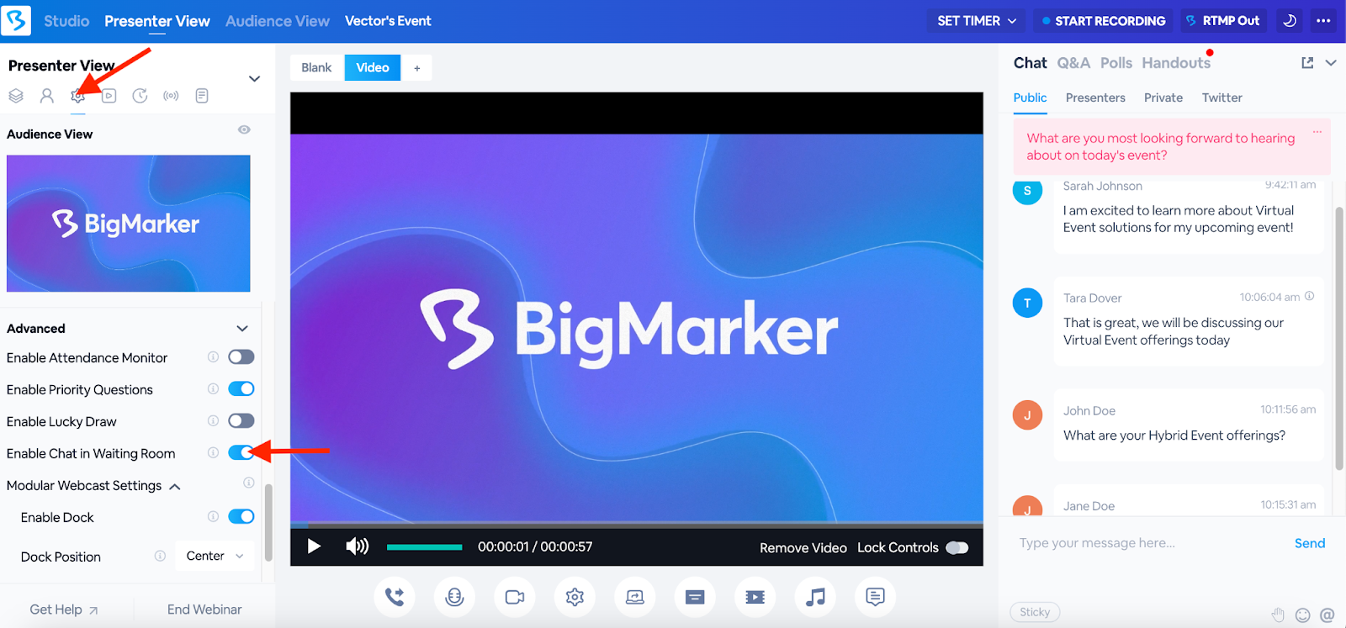Click the microphone icon in bottom toolbar
This screenshot has width=1346, height=628.
454,597
